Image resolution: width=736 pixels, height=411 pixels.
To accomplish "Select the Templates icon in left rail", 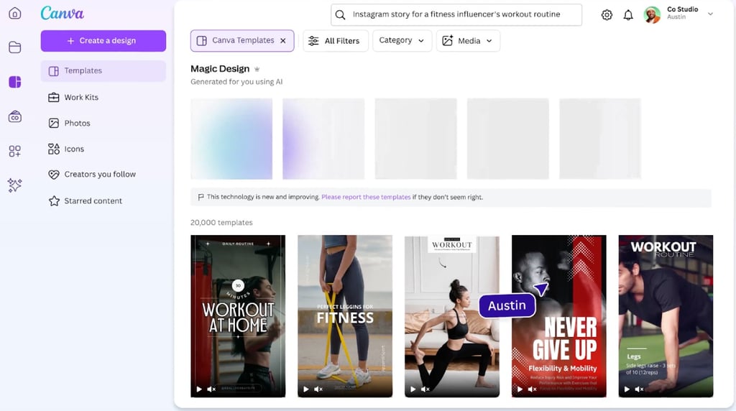I will (14, 82).
